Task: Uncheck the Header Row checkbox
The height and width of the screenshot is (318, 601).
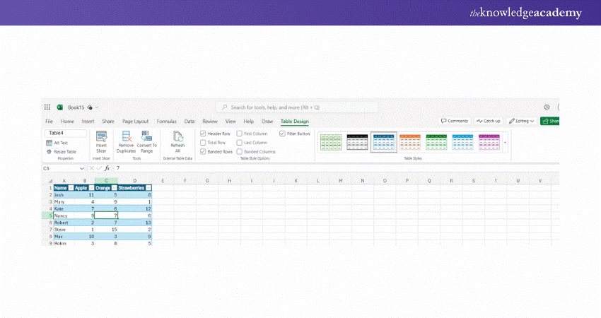Action: (x=203, y=134)
